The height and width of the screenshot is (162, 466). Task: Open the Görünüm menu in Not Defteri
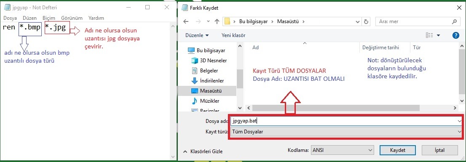coord(72,18)
